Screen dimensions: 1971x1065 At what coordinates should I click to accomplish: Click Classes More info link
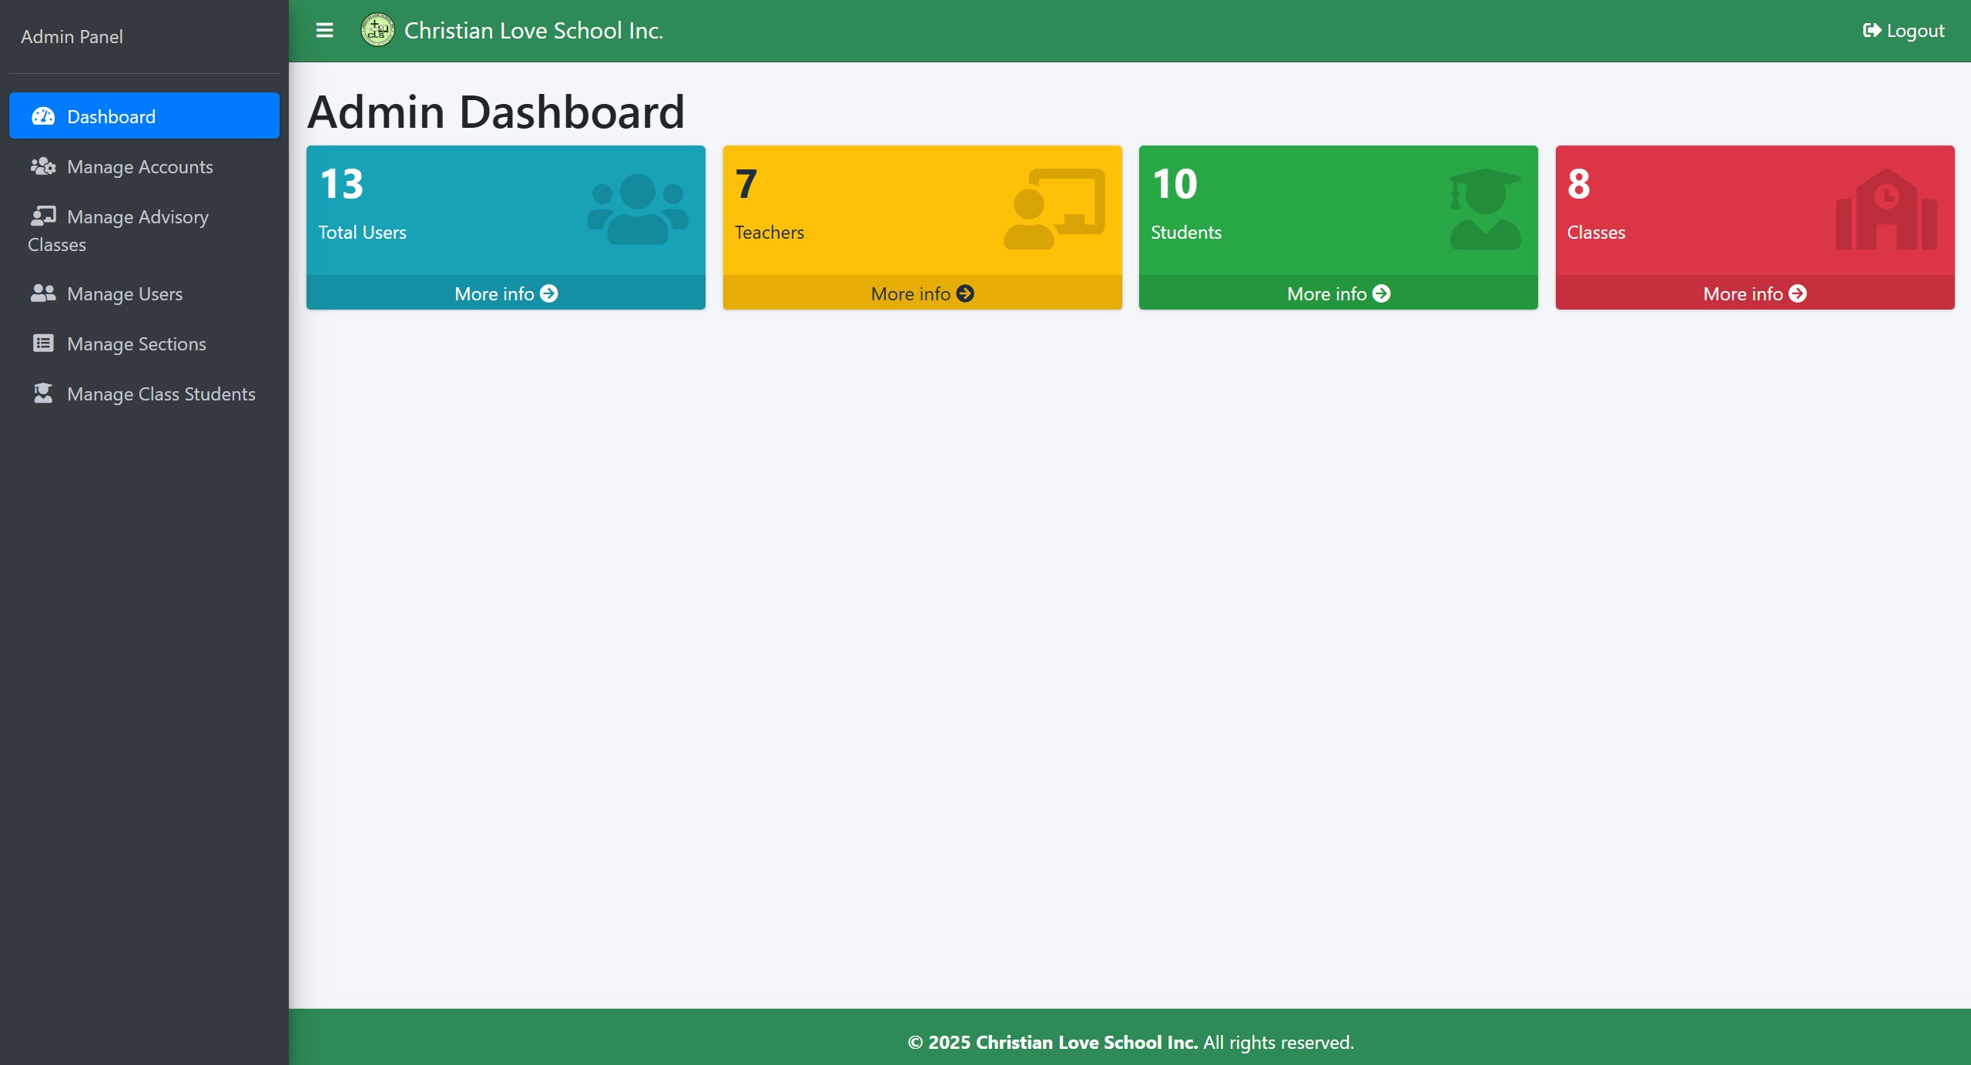pos(1754,294)
